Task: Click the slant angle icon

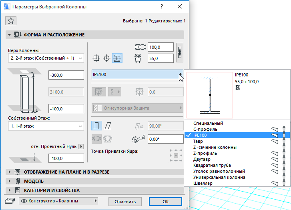Action: [139, 126]
